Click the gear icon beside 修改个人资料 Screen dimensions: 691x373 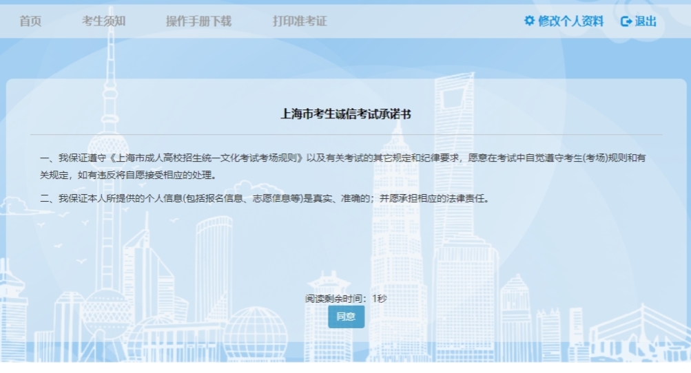click(529, 21)
